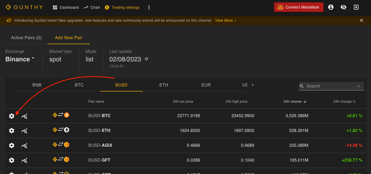The image size is (371, 174).
Task: Open chart analysis icon for BUSD-GFT
Action: coord(24,160)
